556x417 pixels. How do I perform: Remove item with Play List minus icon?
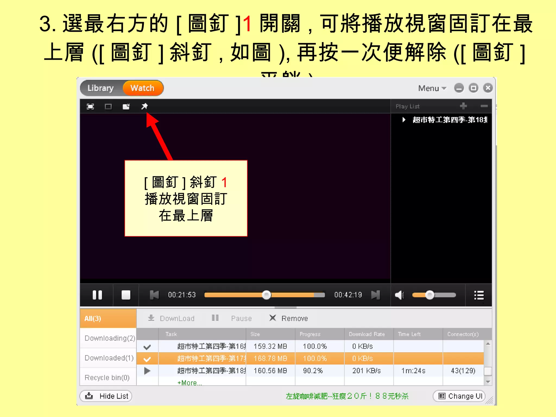coord(484,106)
